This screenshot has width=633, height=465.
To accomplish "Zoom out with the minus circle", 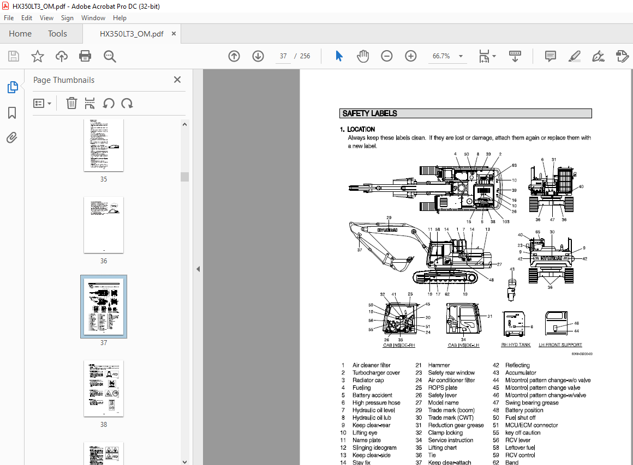I will [x=387, y=56].
